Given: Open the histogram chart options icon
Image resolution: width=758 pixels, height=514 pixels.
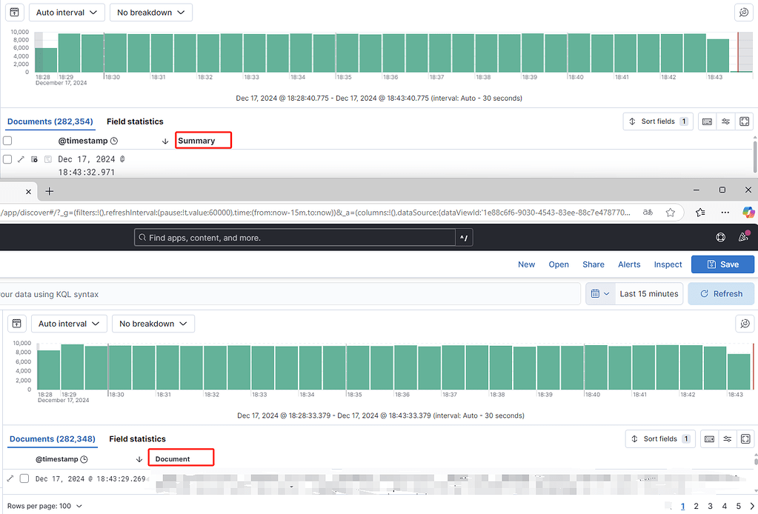Looking at the screenshot, I should click(745, 324).
